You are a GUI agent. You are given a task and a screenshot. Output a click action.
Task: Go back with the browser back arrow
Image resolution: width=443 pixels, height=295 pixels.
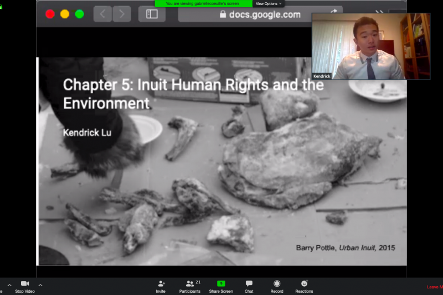pos(102,14)
